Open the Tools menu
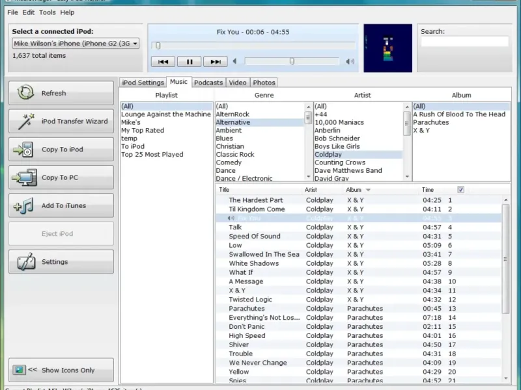The height and width of the screenshot is (390, 521). (x=47, y=12)
